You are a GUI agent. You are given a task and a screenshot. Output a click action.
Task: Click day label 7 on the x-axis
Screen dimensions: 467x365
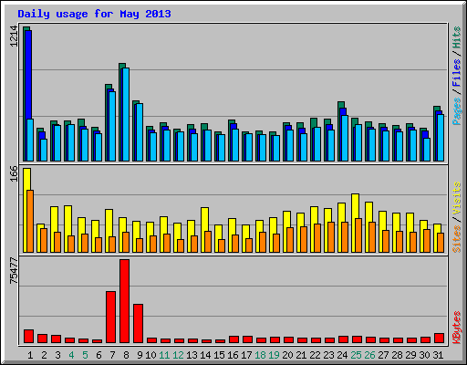112,355
